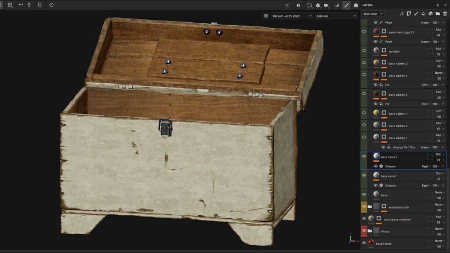Image resolution: width=450 pixels, height=253 pixels.
Task: Create a new folder in the Layers panel
Action: point(437,14)
